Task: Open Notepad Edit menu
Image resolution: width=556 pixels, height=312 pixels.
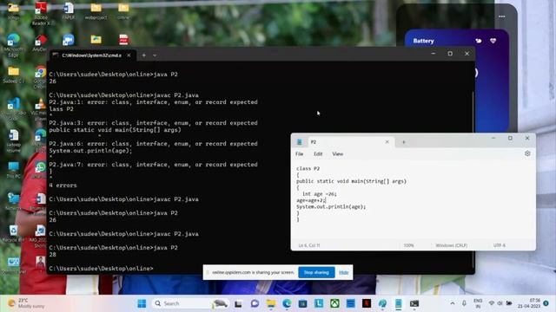Action: click(318, 154)
